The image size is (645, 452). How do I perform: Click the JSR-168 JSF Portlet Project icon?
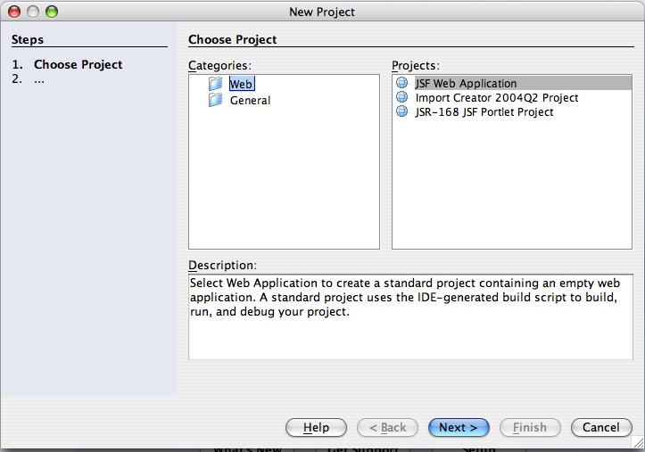click(x=401, y=111)
